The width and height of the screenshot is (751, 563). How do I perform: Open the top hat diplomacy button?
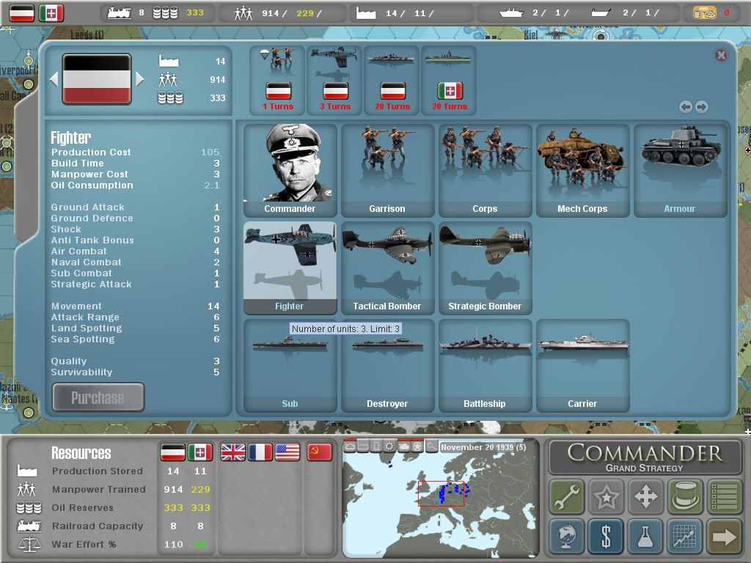685,496
